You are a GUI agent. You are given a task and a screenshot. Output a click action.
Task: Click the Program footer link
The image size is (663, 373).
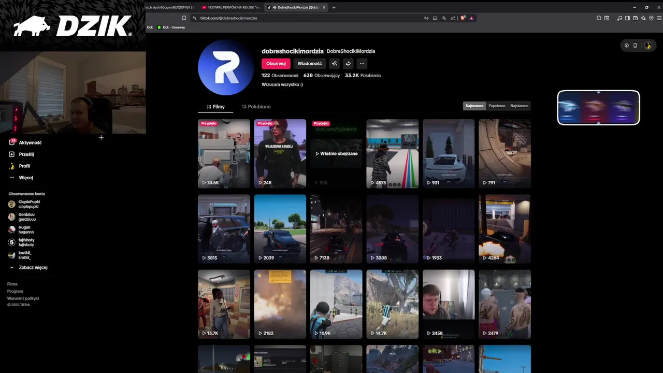coord(15,291)
